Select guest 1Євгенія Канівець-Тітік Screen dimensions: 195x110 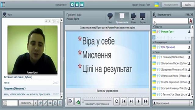pos(171,88)
